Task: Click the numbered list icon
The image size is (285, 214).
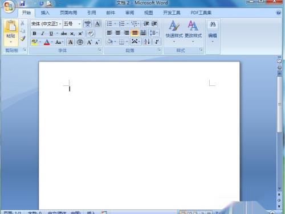Action: point(121,24)
